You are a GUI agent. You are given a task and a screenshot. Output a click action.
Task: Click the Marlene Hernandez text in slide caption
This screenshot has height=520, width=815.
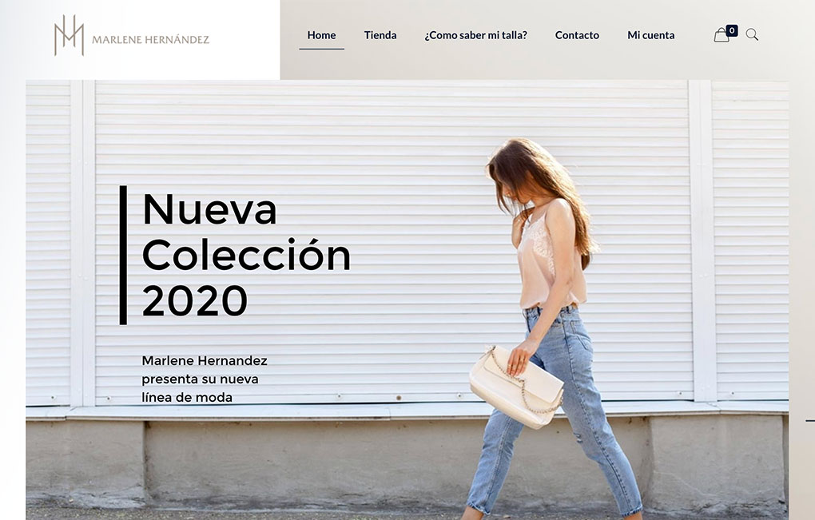(x=205, y=360)
